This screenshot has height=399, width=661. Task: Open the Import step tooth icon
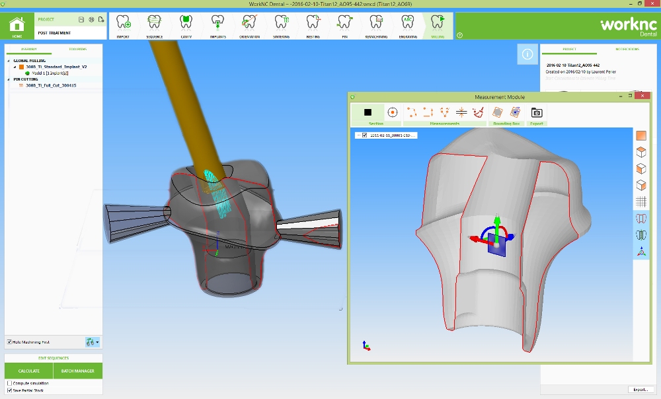[123, 22]
